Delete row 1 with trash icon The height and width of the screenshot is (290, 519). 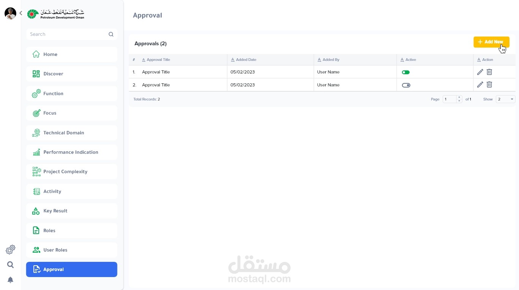[x=489, y=72]
